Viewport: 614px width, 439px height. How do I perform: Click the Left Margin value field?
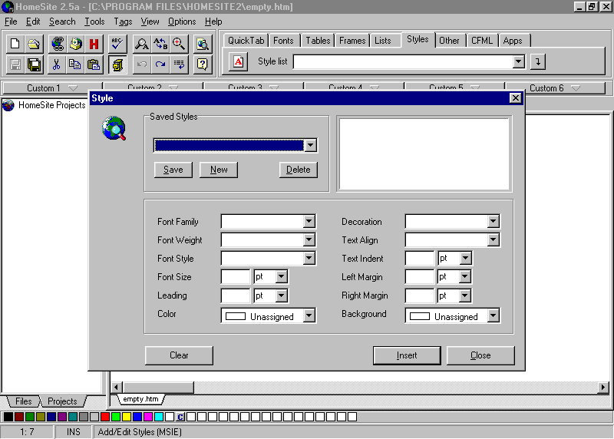[419, 276]
